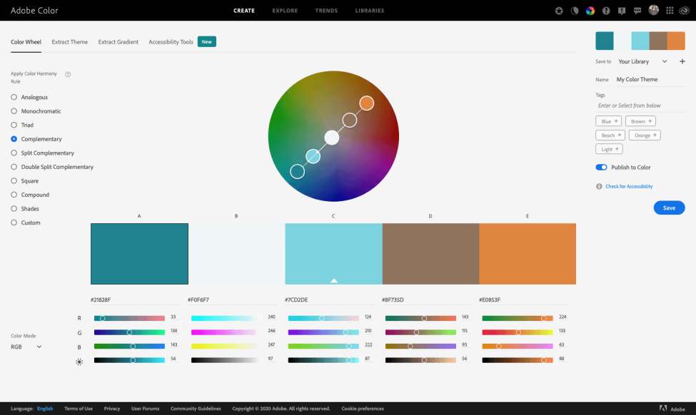Screen dimensions: 696x415
Task: Choose the Split Complementary rule
Action: [43, 153]
